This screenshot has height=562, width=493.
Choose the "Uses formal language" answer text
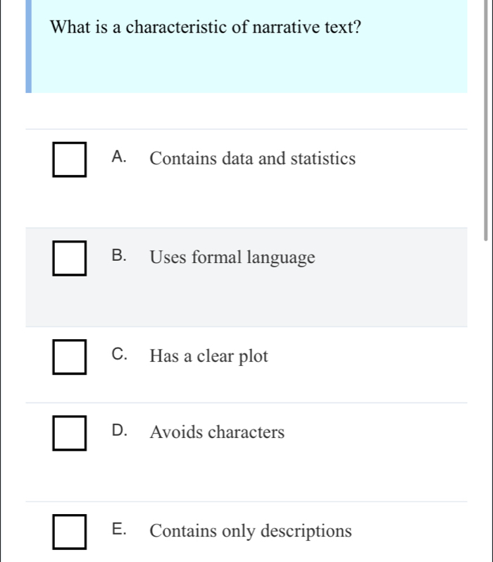pos(232,258)
